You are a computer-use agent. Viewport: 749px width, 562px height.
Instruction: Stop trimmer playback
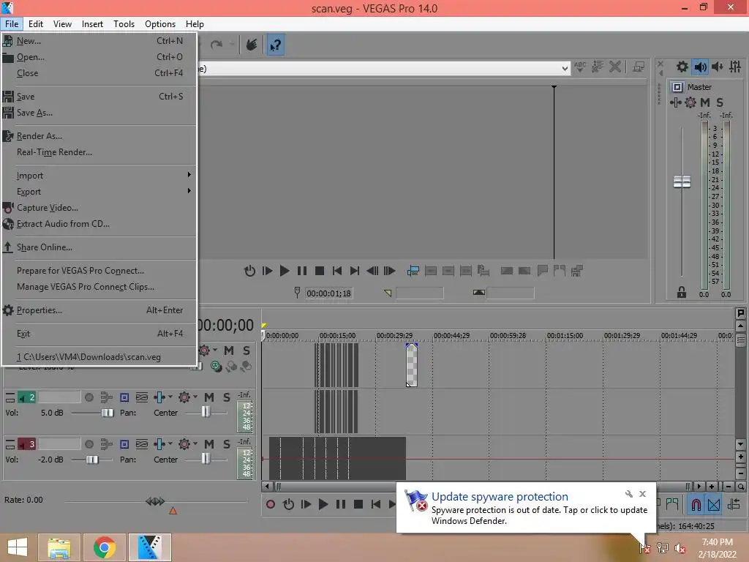[320, 271]
